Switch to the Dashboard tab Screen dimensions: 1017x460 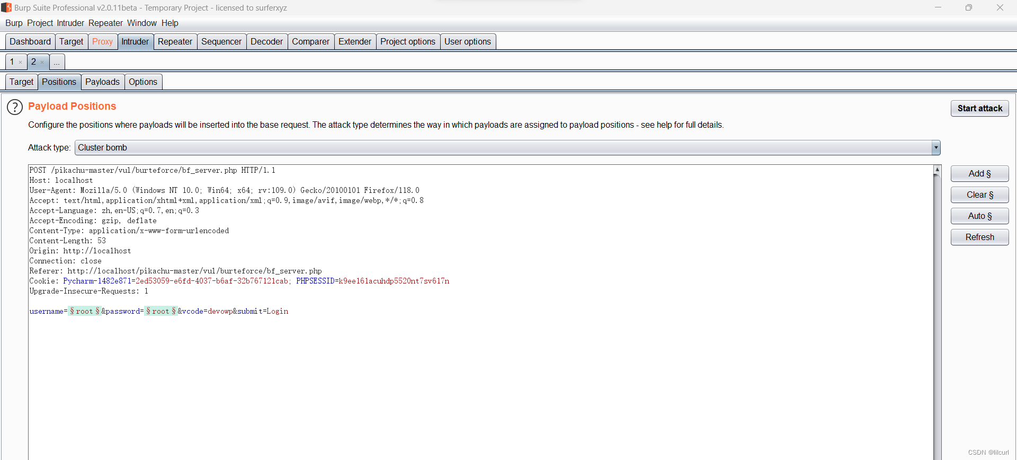30,42
